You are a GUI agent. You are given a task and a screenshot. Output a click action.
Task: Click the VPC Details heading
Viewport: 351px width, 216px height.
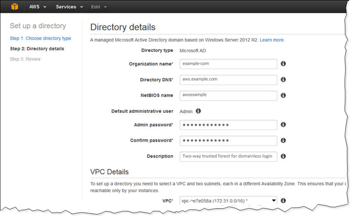point(109,172)
